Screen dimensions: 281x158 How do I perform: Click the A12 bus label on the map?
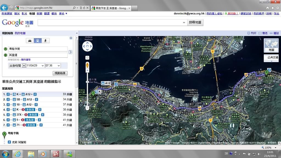coord(106,83)
